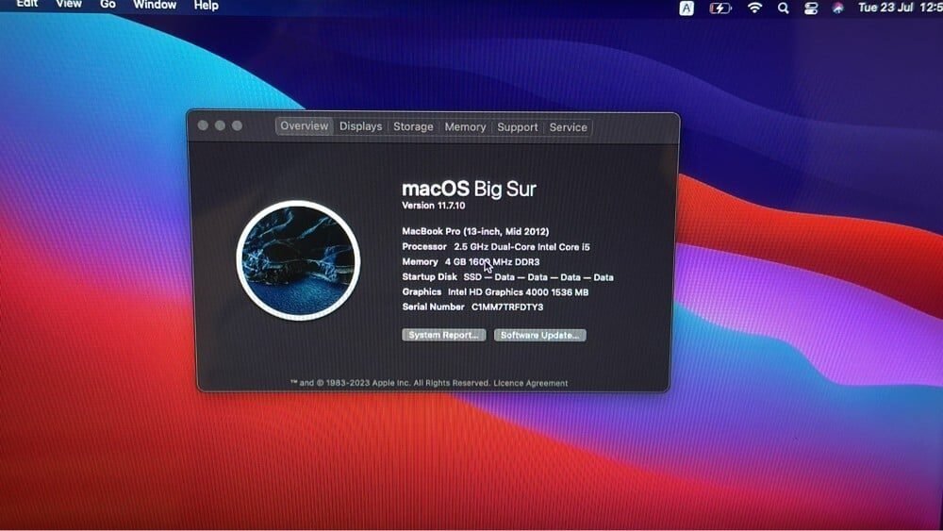Click the macOS Big Sur title
Image resolution: width=943 pixels, height=531 pixels.
tap(469, 189)
